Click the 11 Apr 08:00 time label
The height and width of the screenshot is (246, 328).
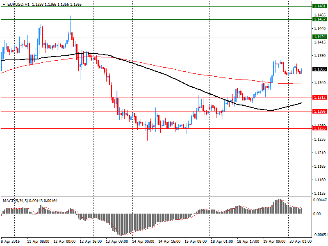38,241
